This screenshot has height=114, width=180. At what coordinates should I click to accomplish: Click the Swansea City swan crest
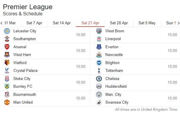pyautogui.click(x=99, y=102)
